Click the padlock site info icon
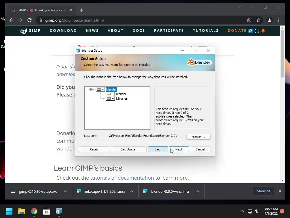The width and height of the screenshot is (290, 218). 41,20
